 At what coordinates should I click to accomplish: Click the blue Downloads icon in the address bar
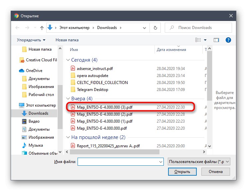(x=50, y=28)
